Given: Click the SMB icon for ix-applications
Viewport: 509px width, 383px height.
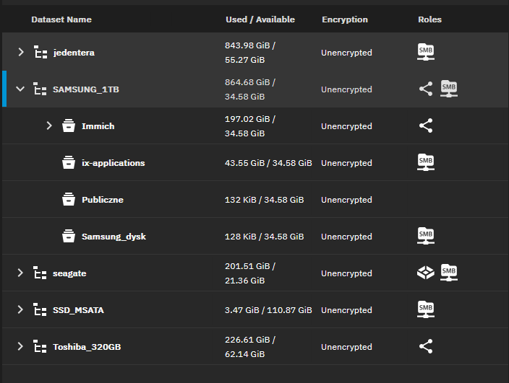Looking at the screenshot, I should pyautogui.click(x=426, y=163).
